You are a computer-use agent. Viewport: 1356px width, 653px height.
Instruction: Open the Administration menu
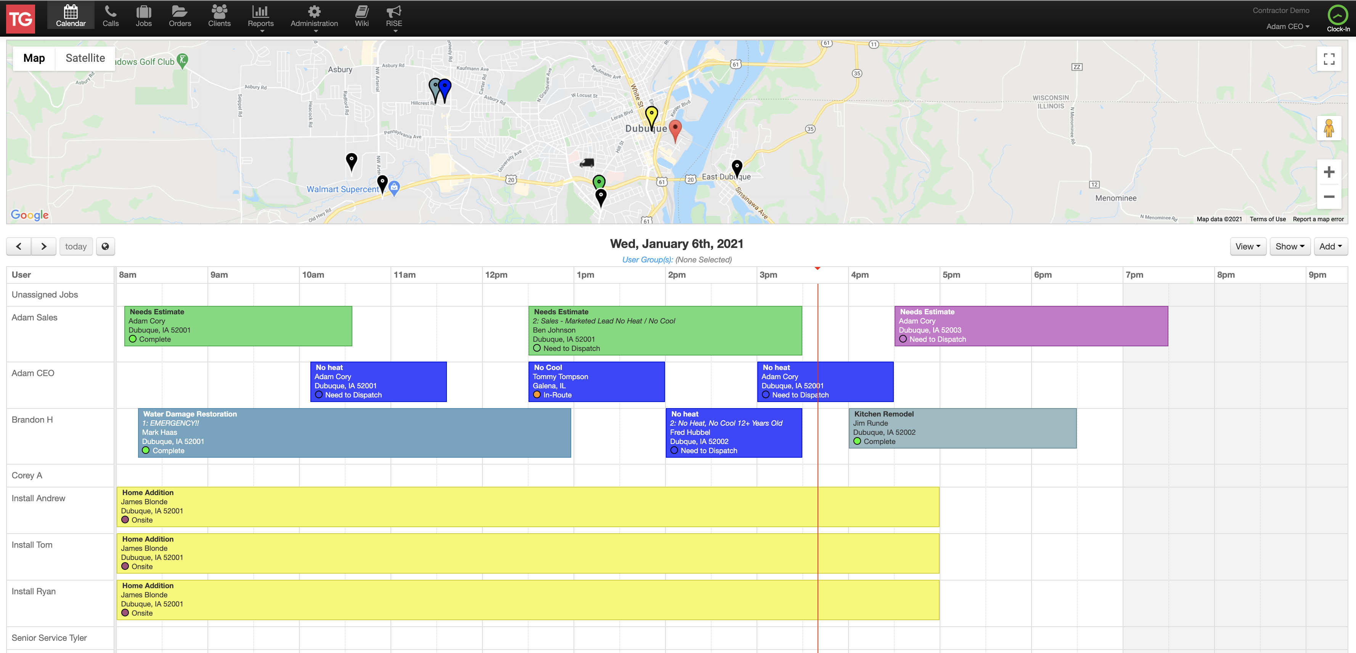[314, 18]
